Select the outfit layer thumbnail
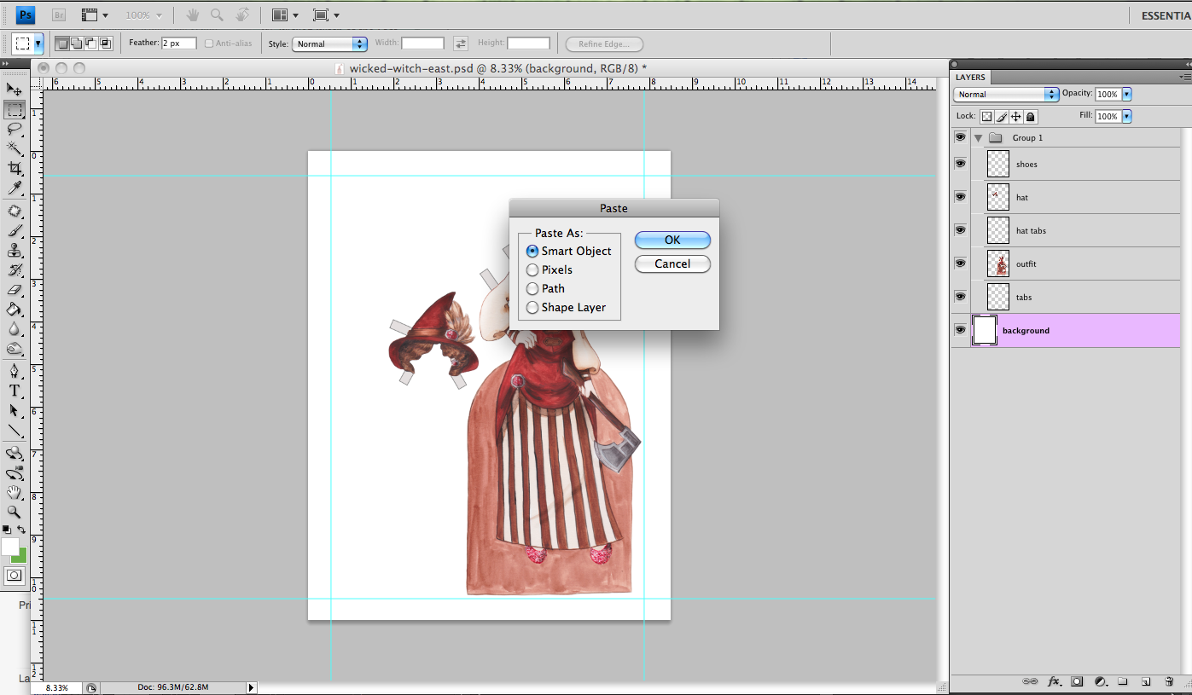This screenshot has height=695, width=1192. click(x=997, y=264)
